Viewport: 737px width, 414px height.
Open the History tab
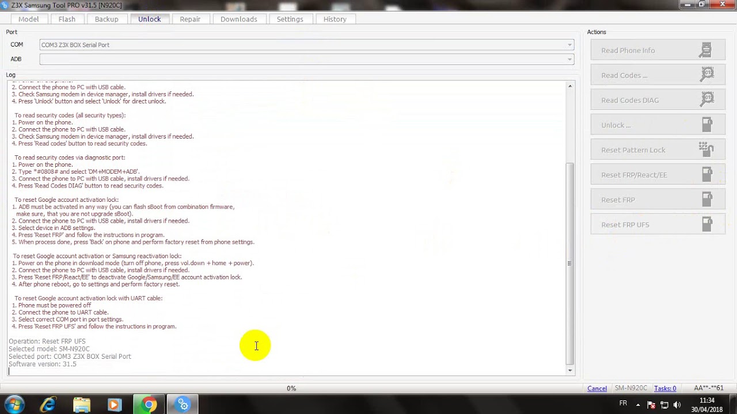(335, 19)
